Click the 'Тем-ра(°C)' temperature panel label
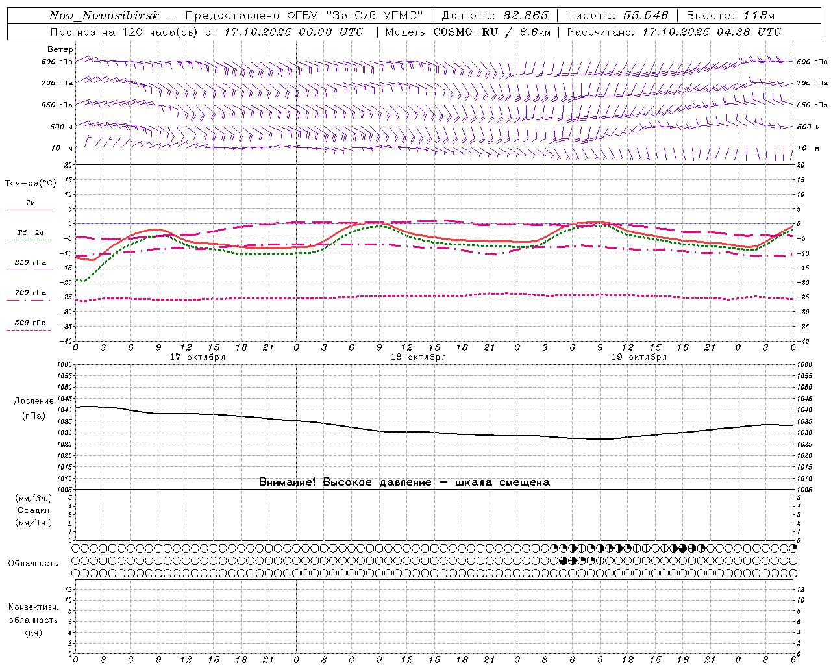 click(31, 184)
